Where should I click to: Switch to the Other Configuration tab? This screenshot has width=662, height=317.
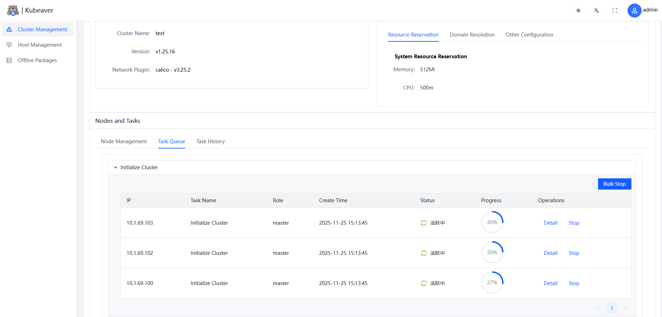(x=530, y=35)
